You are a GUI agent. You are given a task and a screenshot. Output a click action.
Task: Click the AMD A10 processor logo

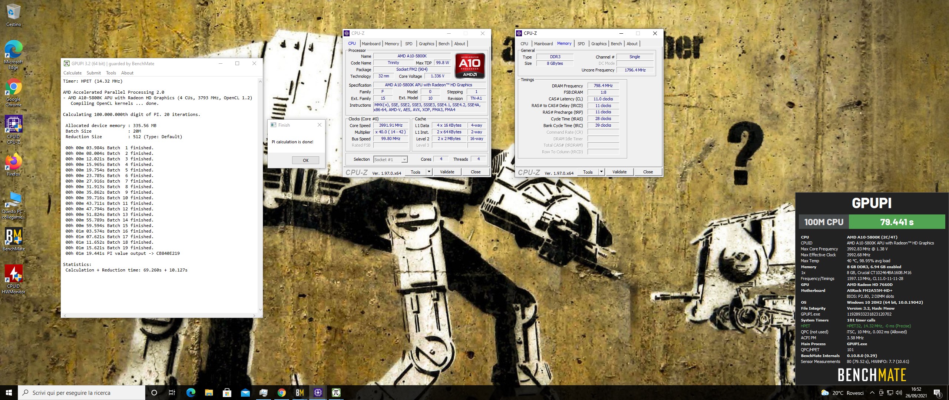[x=470, y=66]
